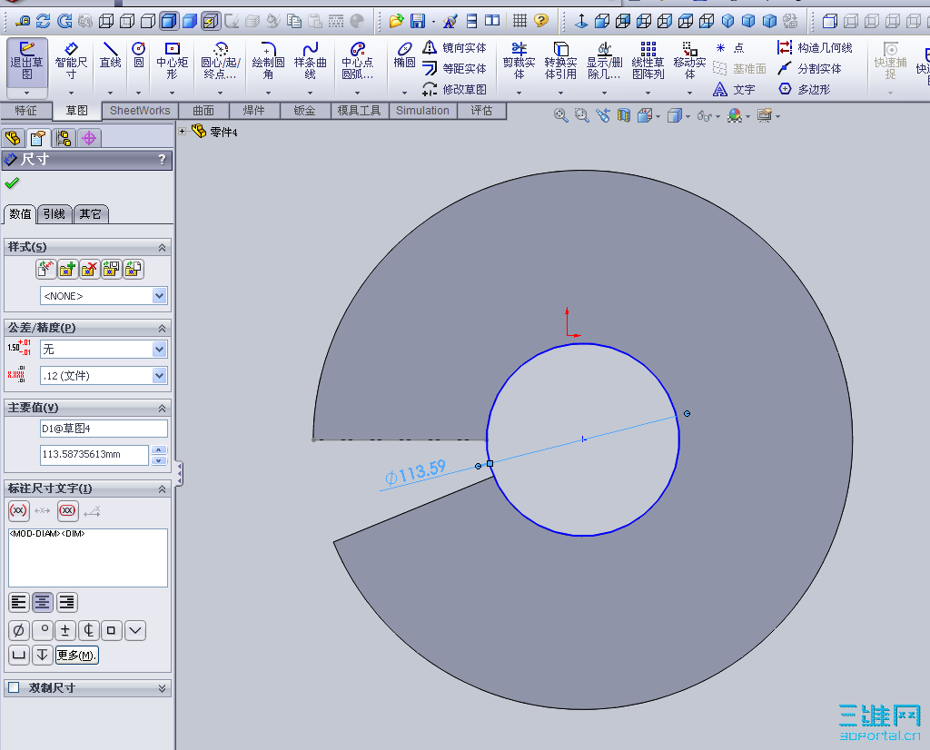Select the Trim Entities (剪裁实体) tool
Viewport: 930px width, 750px height.
(519, 62)
